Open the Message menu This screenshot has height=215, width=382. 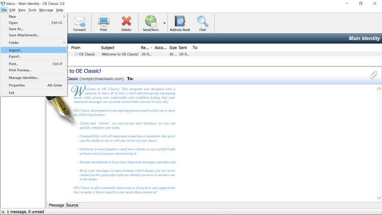(46, 10)
